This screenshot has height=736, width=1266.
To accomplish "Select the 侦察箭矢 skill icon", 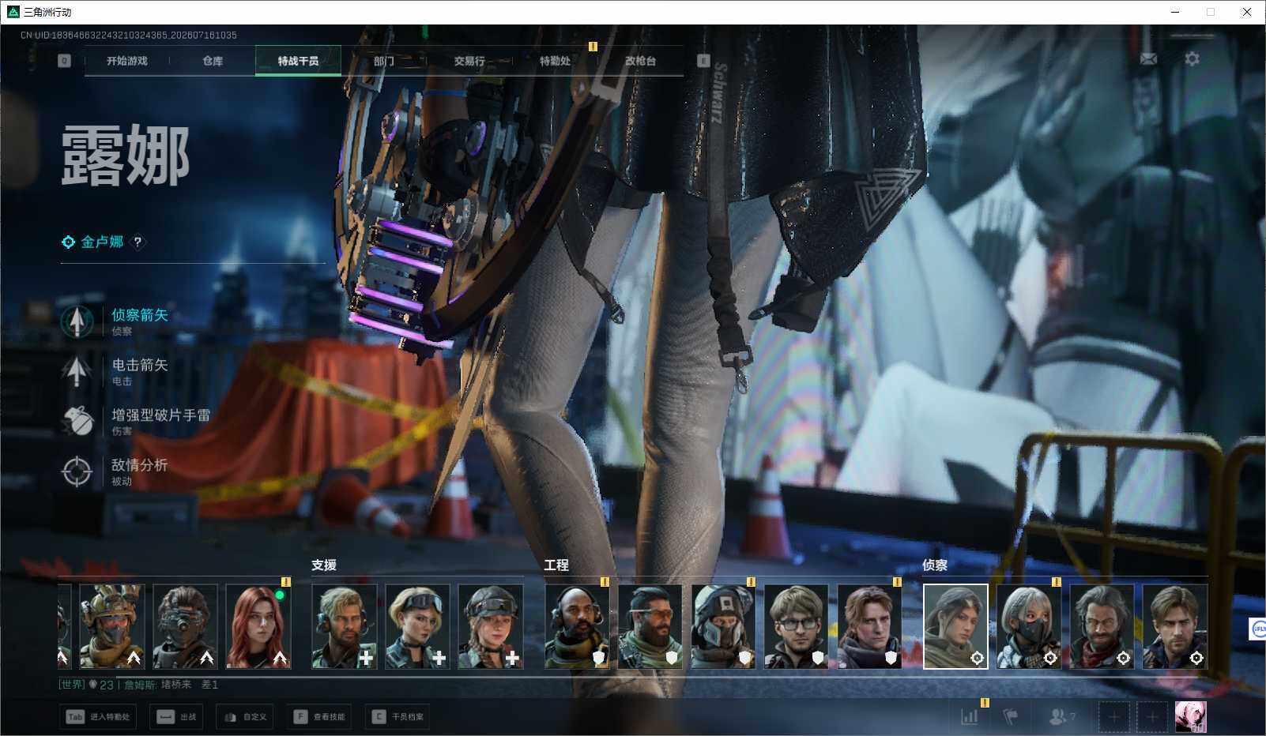I will [x=77, y=321].
